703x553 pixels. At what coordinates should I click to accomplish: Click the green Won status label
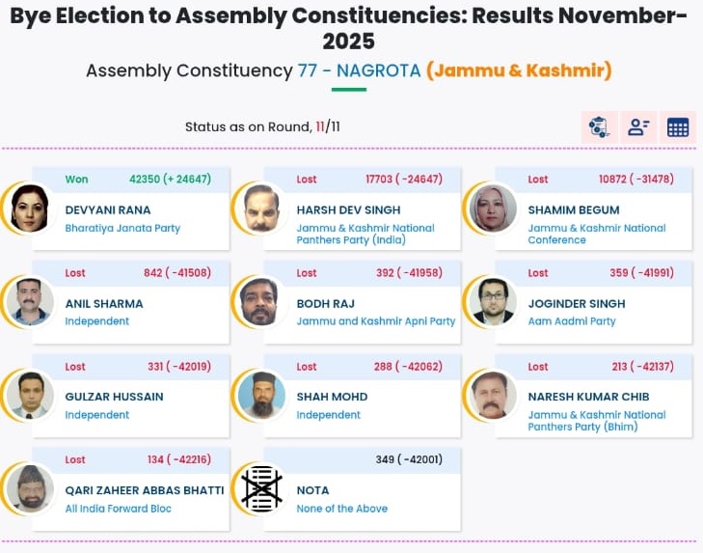(x=76, y=180)
